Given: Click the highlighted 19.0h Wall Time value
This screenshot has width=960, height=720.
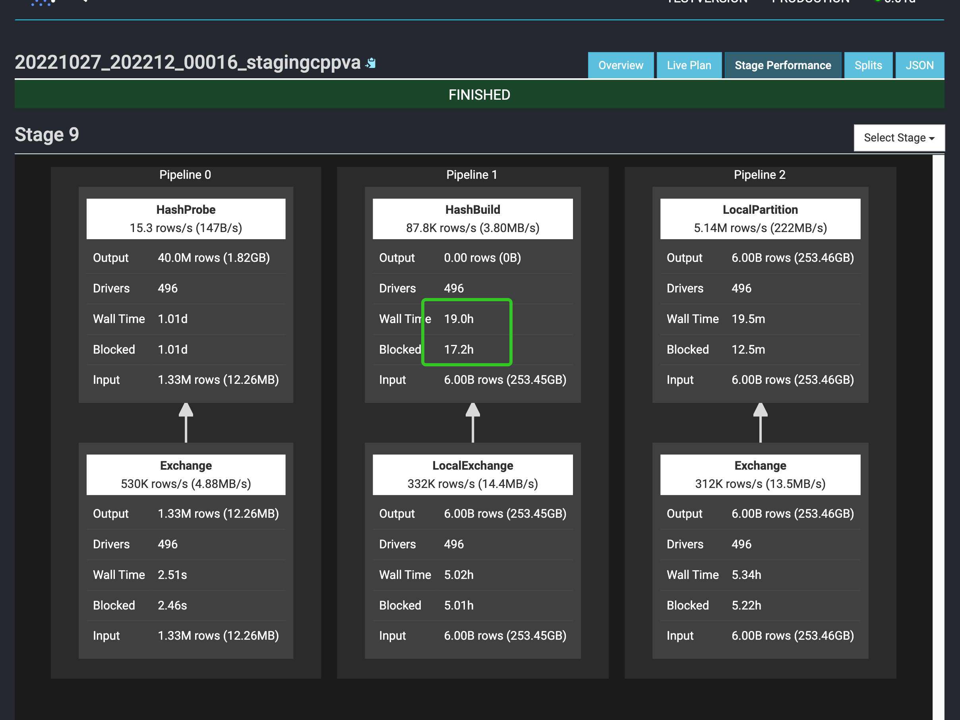Looking at the screenshot, I should tap(459, 319).
